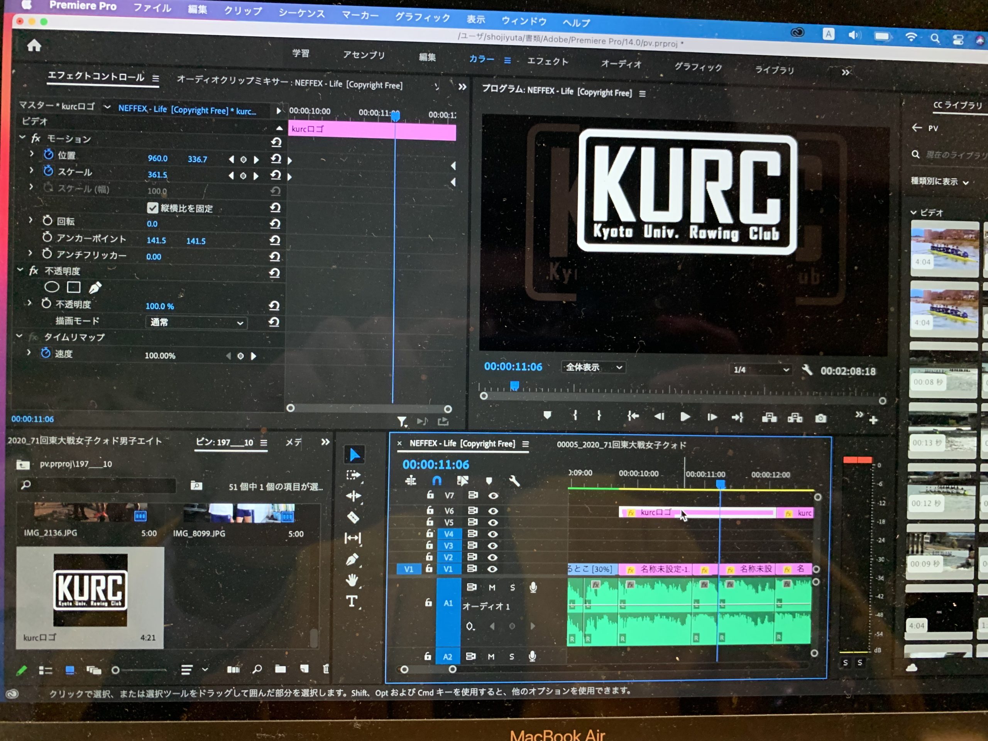This screenshot has width=988, height=741.
Task: Go back with the PV library arrow
Action: pos(917,128)
